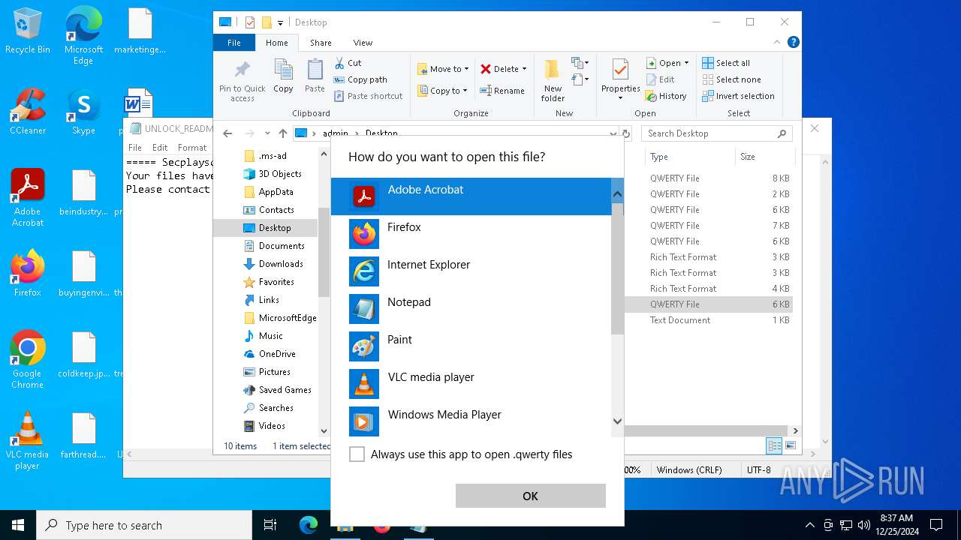Select Downloads in navigation pane
The image size is (961, 540).
(x=273, y=264)
